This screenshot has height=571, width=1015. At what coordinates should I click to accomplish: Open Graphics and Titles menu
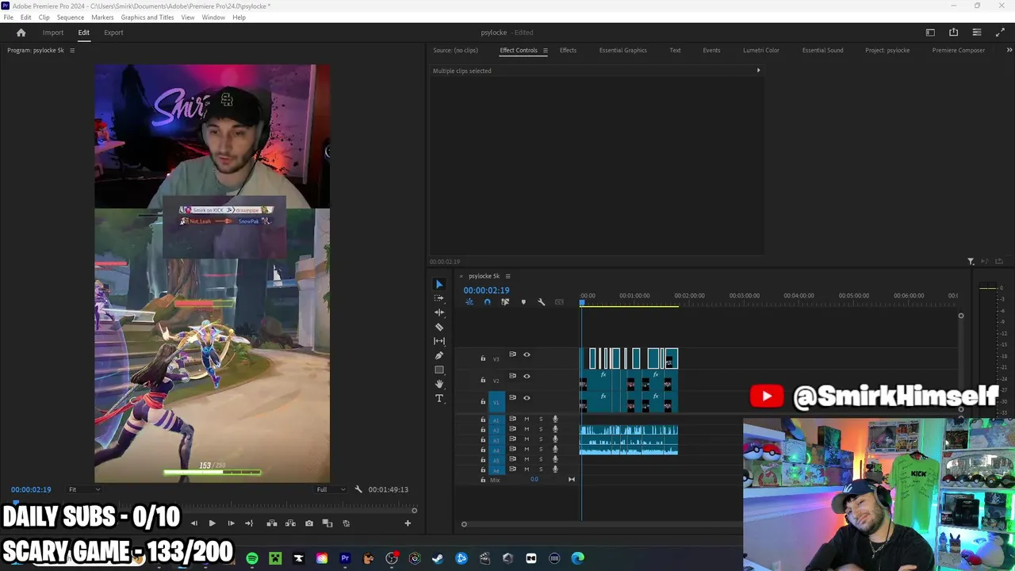(x=147, y=17)
